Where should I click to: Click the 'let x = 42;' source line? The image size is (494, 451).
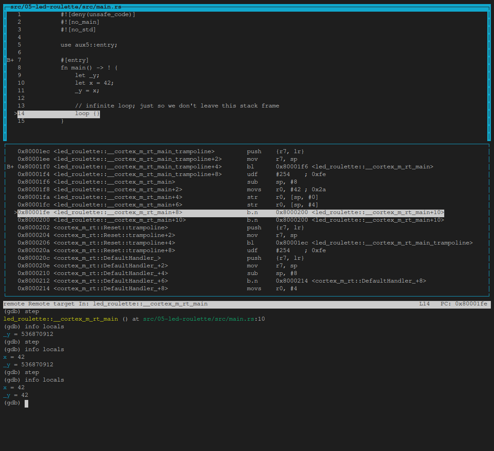click(94, 83)
